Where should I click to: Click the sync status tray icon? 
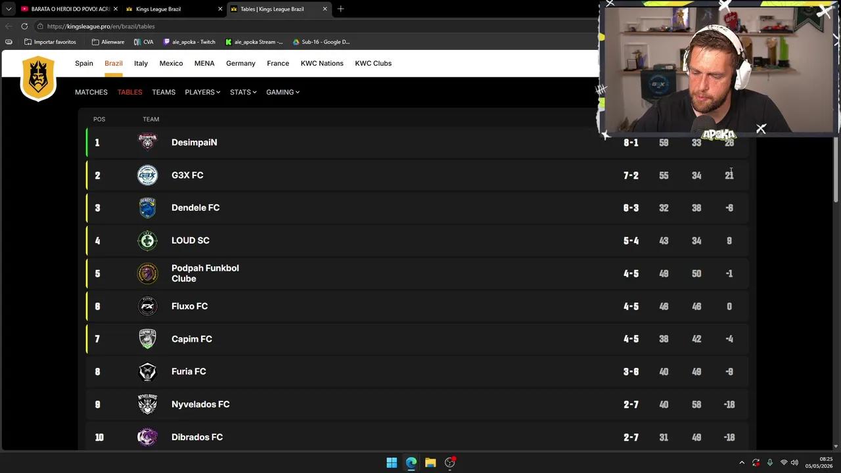click(756, 462)
